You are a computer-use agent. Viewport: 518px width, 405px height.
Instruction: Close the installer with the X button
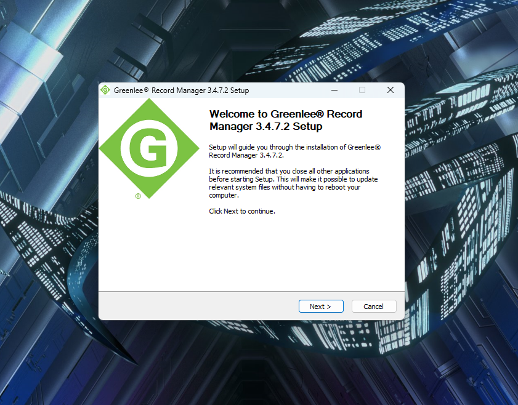(391, 90)
